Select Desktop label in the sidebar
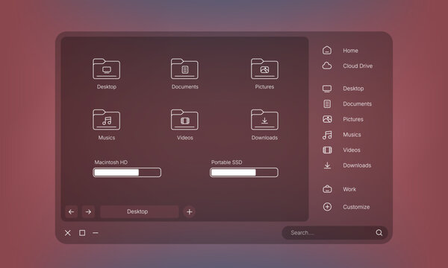Image resolution: width=448 pixels, height=268 pixels. pyautogui.click(x=353, y=89)
